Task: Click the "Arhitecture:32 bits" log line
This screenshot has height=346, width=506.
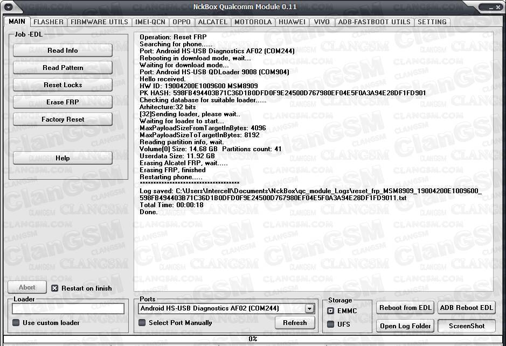Action: (x=168, y=107)
